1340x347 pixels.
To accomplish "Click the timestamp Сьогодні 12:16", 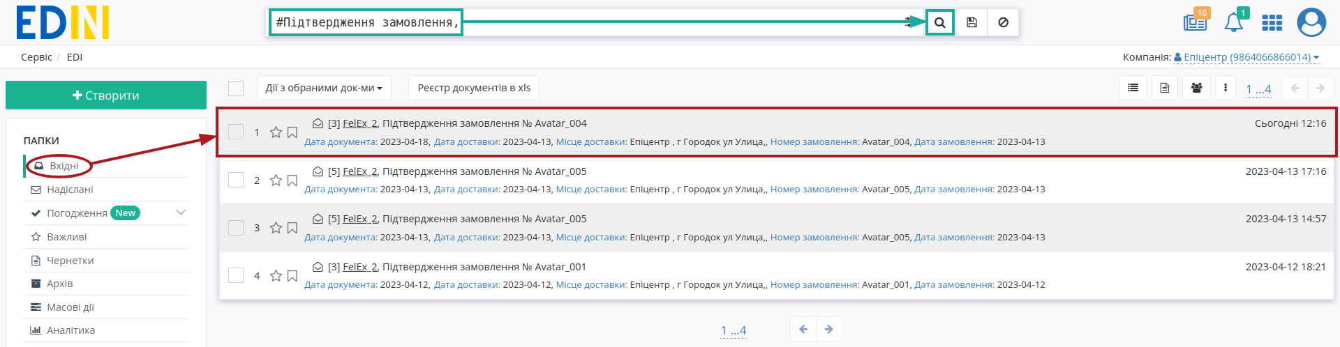I will click(1290, 123).
